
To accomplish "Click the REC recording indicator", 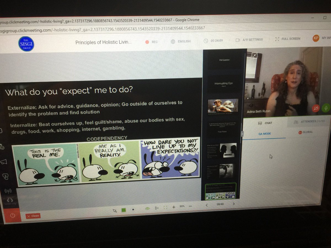I will [x=151, y=42].
